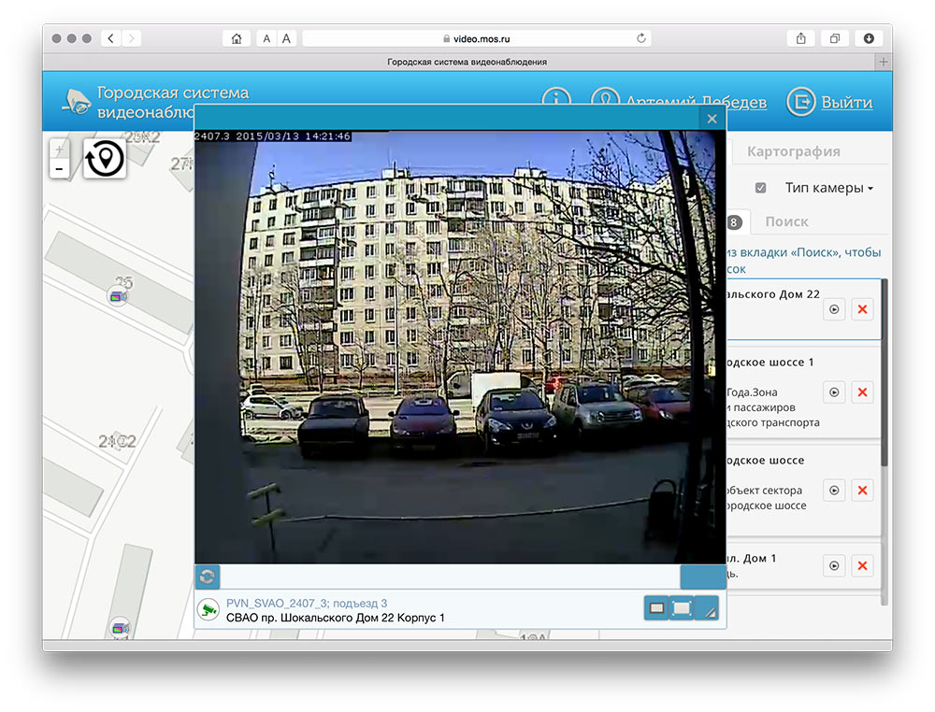Remove the объект сектора camera row
The image size is (935, 712).
point(862,491)
